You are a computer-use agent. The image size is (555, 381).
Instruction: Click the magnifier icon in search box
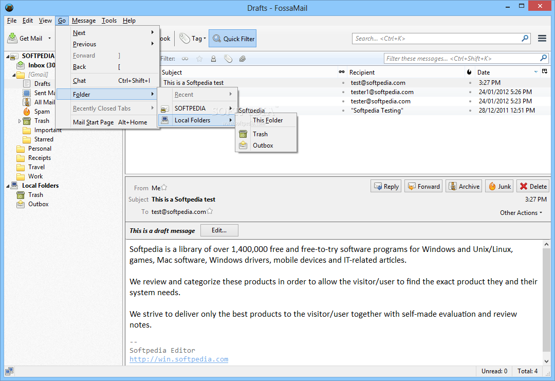(525, 38)
